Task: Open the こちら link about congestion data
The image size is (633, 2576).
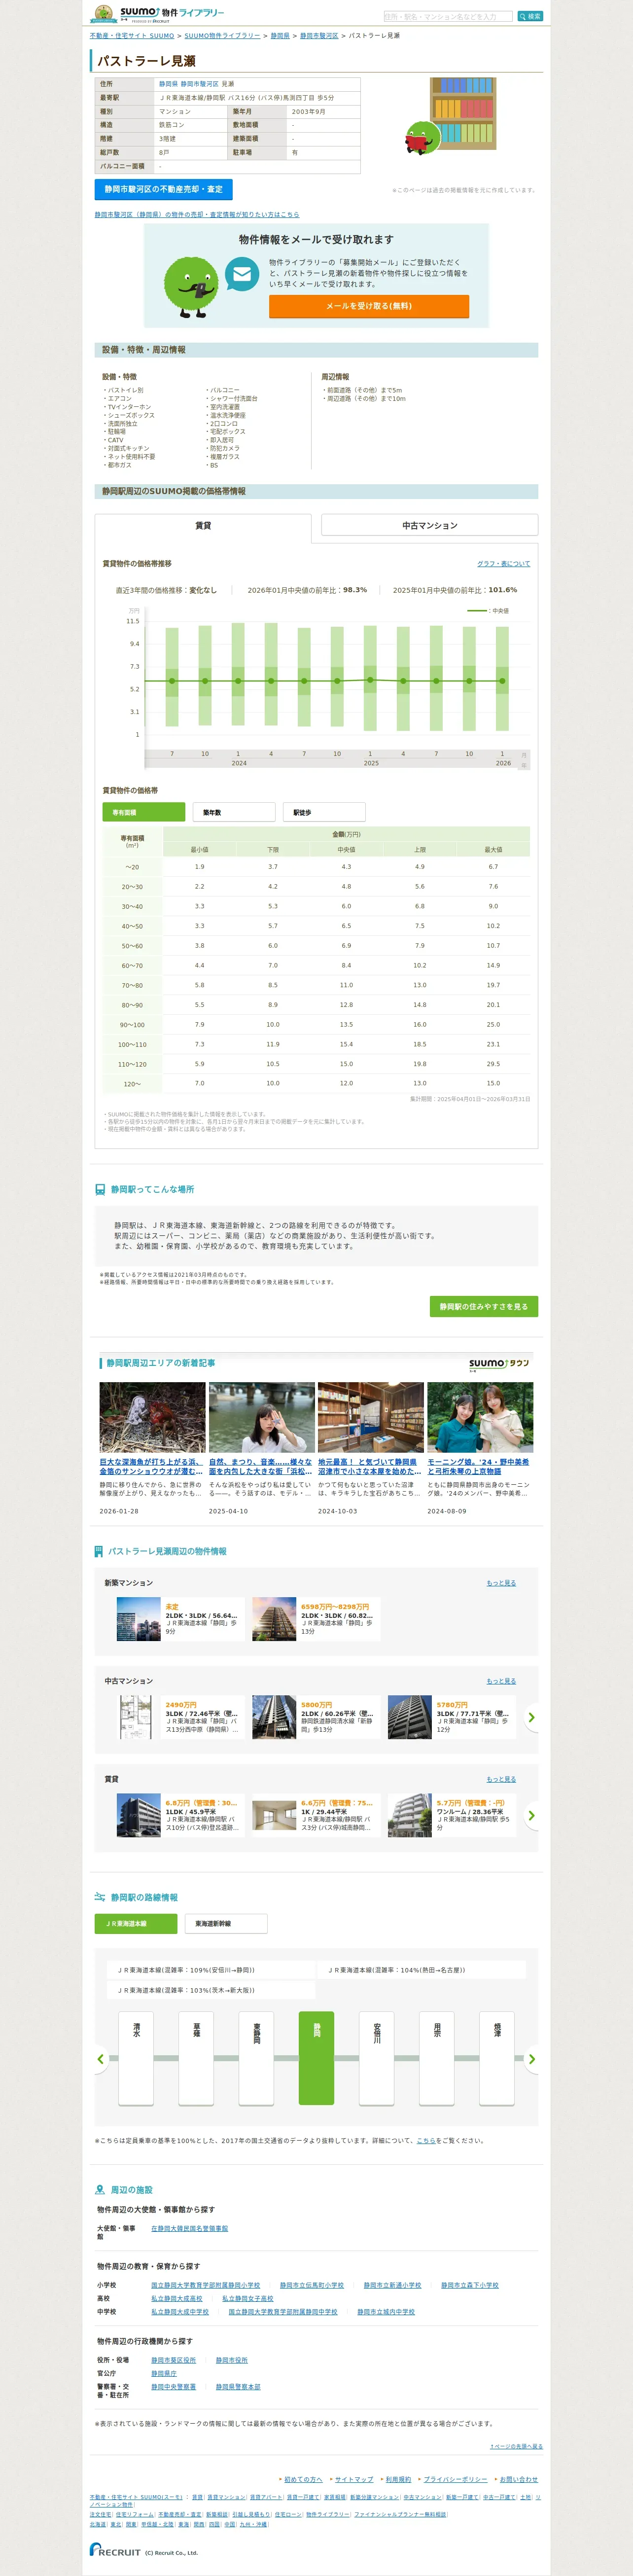Action: (x=426, y=2140)
